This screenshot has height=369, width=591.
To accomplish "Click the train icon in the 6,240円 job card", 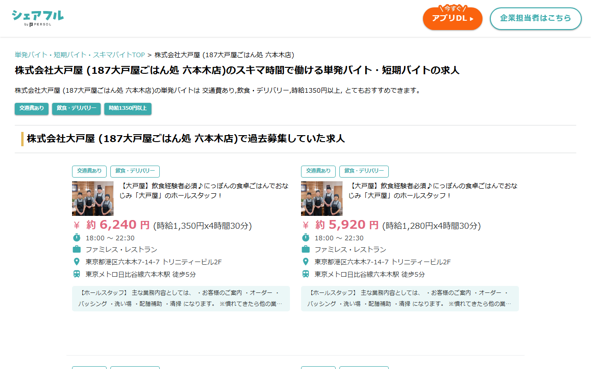I will coord(77,274).
